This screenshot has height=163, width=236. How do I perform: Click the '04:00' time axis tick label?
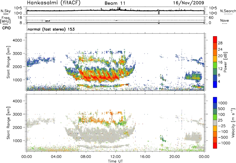click(56, 157)
